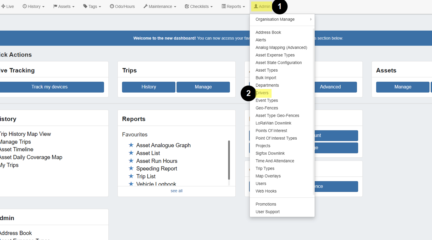Click the Maintenance wrench icon

pos(146,6)
